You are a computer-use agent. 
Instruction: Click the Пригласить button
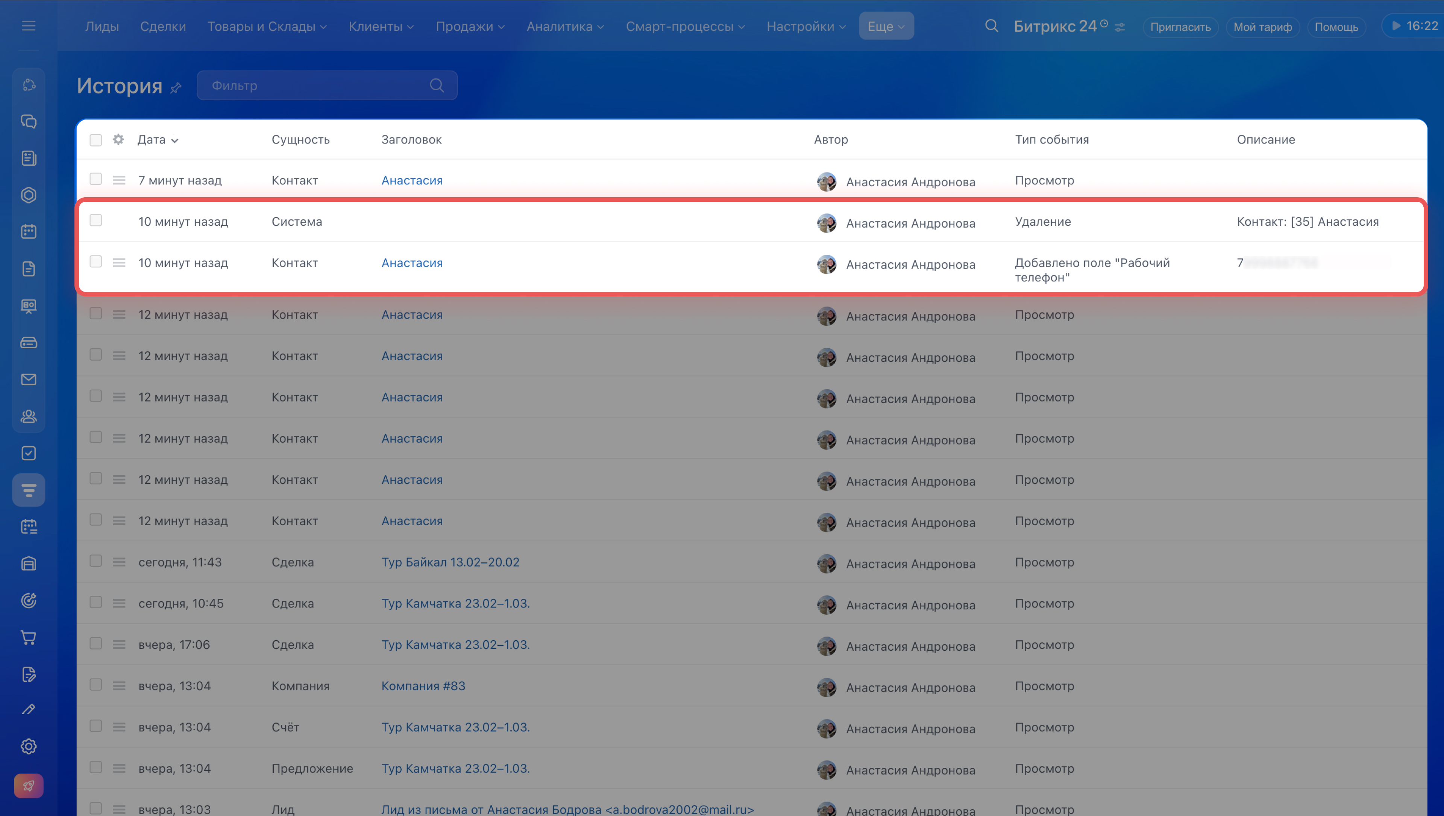coord(1180,27)
